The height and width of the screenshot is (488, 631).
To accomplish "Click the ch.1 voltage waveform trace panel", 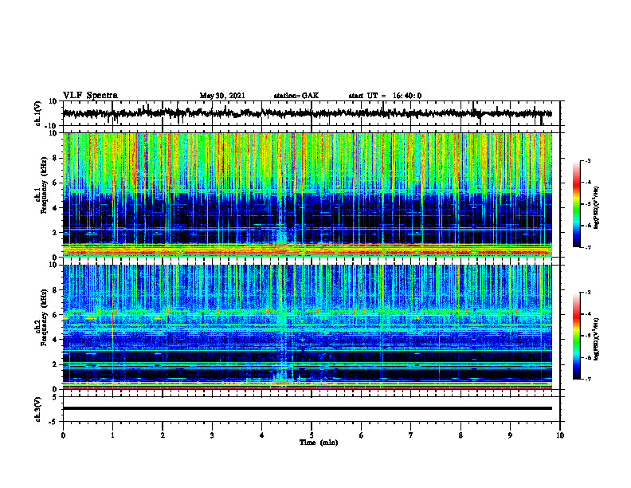I will coord(312,113).
